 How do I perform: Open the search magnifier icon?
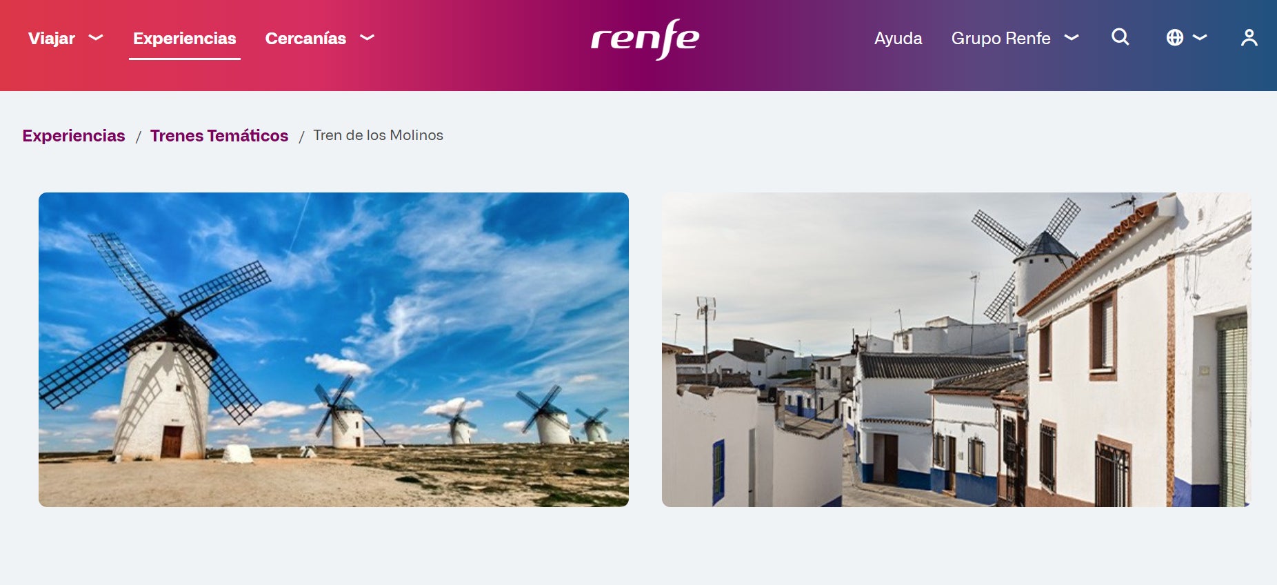pyautogui.click(x=1120, y=37)
